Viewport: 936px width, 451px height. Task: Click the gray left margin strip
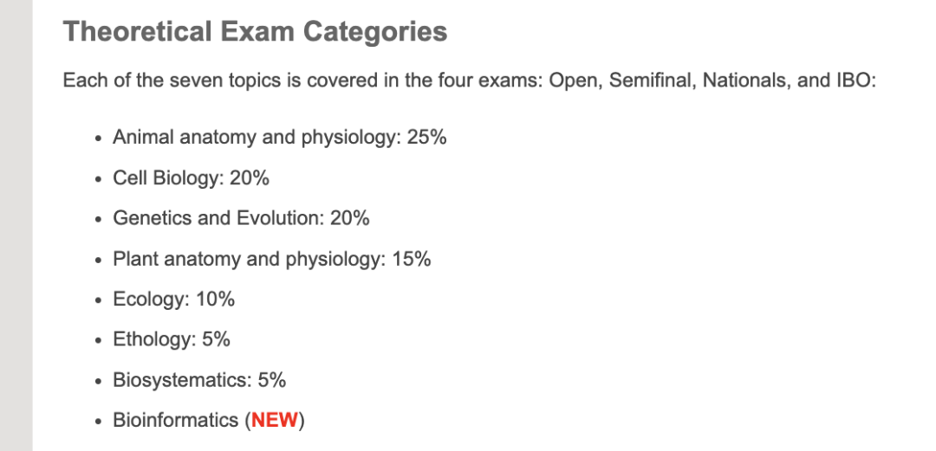(x=16, y=225)
